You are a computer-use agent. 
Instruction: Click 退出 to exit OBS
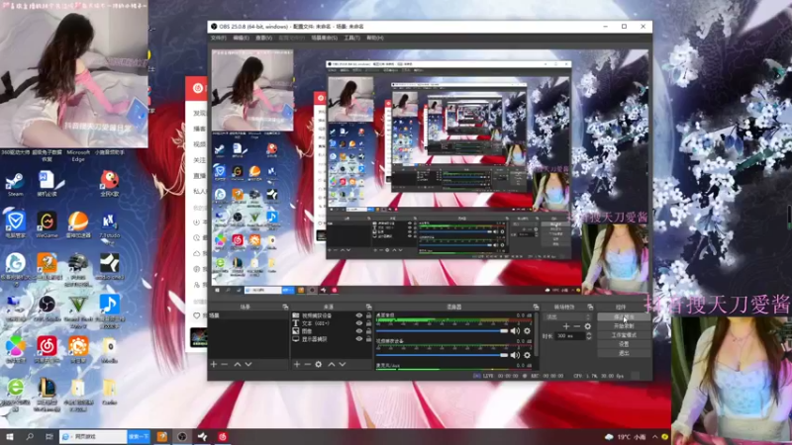point(624,353)
